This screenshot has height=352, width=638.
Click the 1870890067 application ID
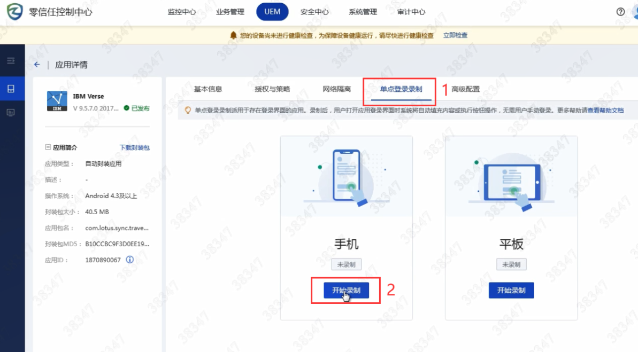(103, 260)
